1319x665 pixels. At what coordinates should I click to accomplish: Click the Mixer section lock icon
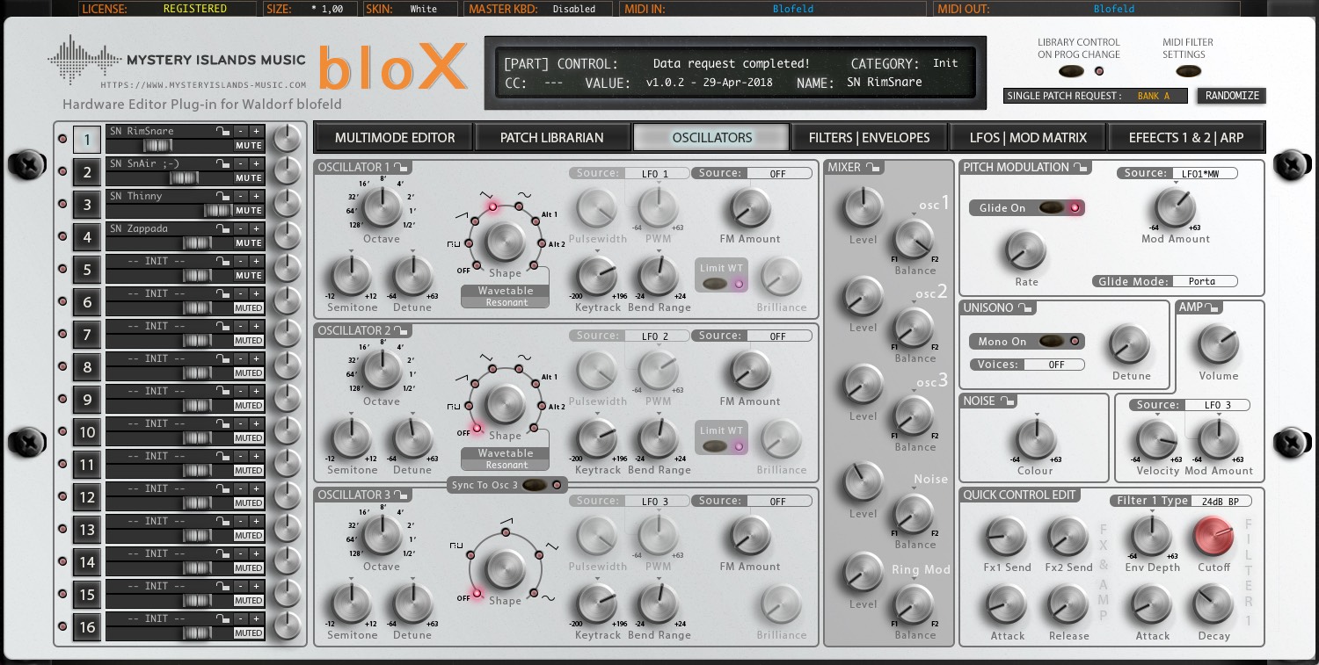[871, 167]
